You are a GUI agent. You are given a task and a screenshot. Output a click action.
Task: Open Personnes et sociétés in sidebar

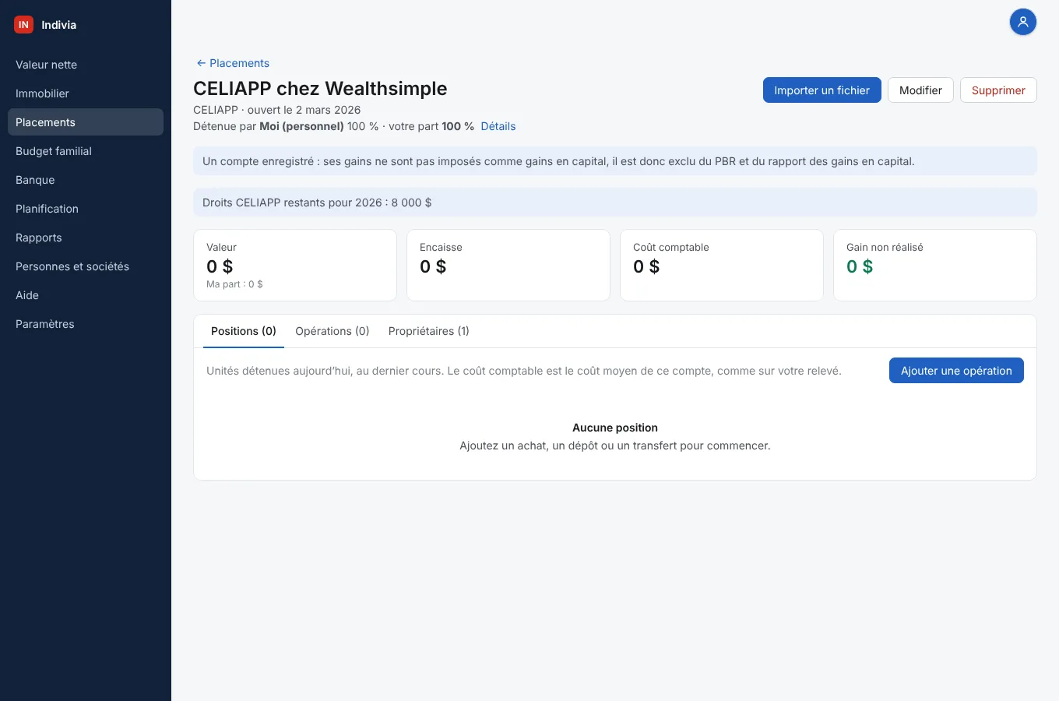tap(86, 266)
